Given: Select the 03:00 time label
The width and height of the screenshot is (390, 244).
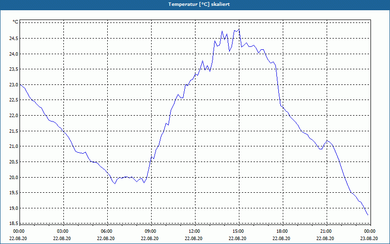Looking at the screenshot, I should click(x=62, y=231).
